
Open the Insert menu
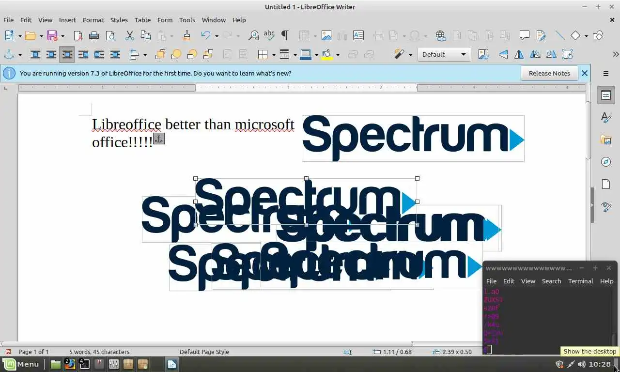tap(67, 20)
